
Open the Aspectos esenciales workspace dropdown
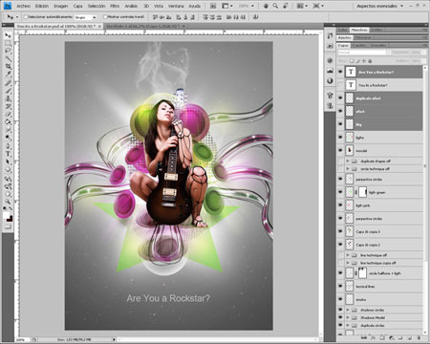(379, 6)
